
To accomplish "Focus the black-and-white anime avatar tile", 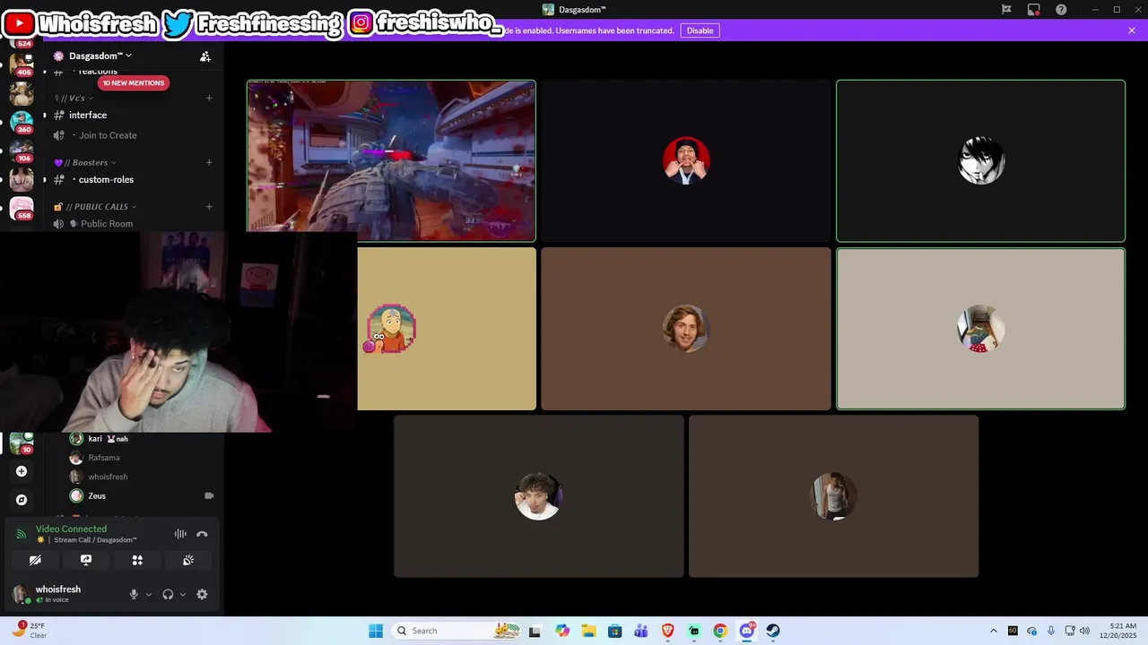I will [x=980, y=161].
